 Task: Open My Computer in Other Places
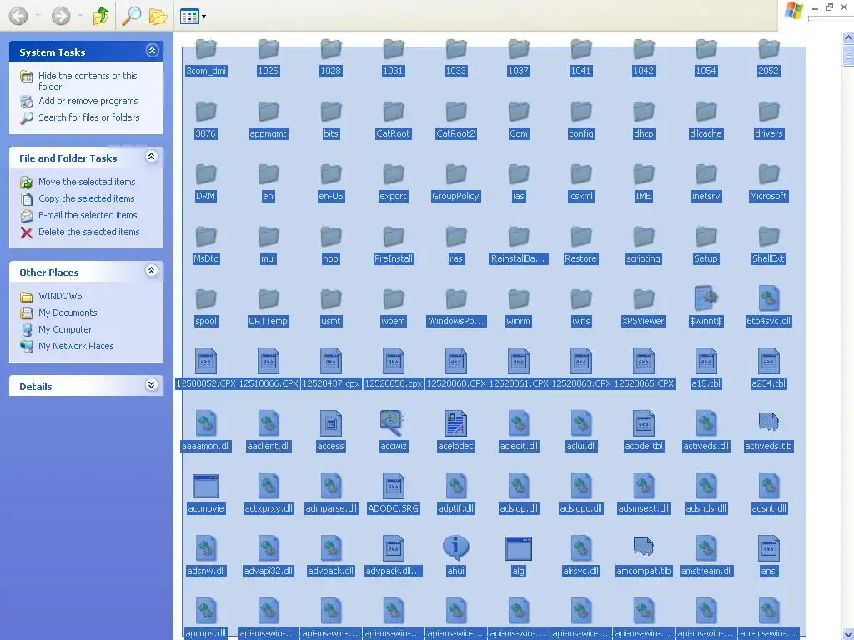tap(65, 329)
